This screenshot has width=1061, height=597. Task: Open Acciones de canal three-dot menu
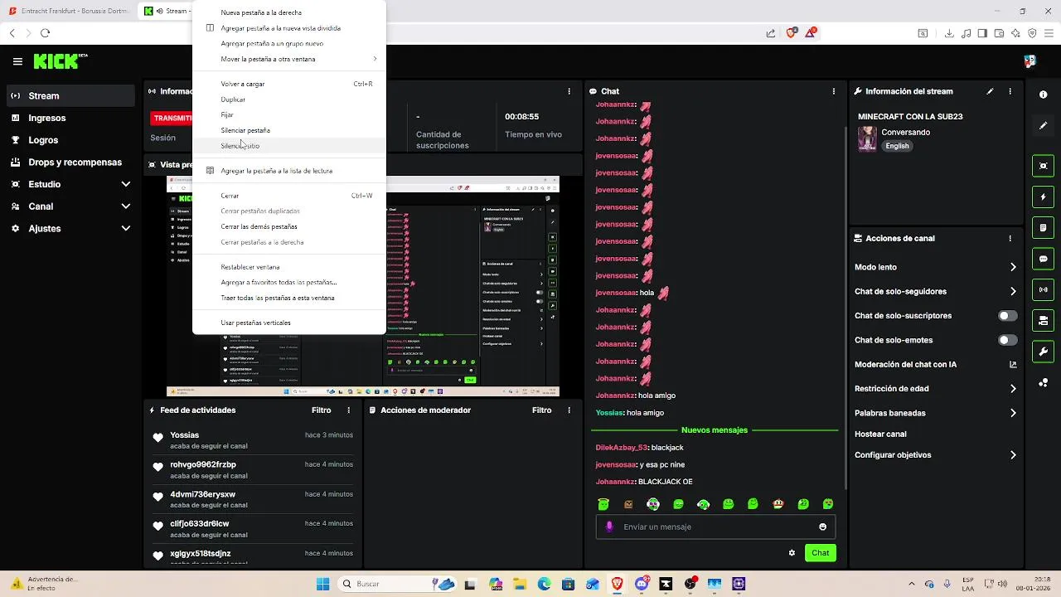1010,238
